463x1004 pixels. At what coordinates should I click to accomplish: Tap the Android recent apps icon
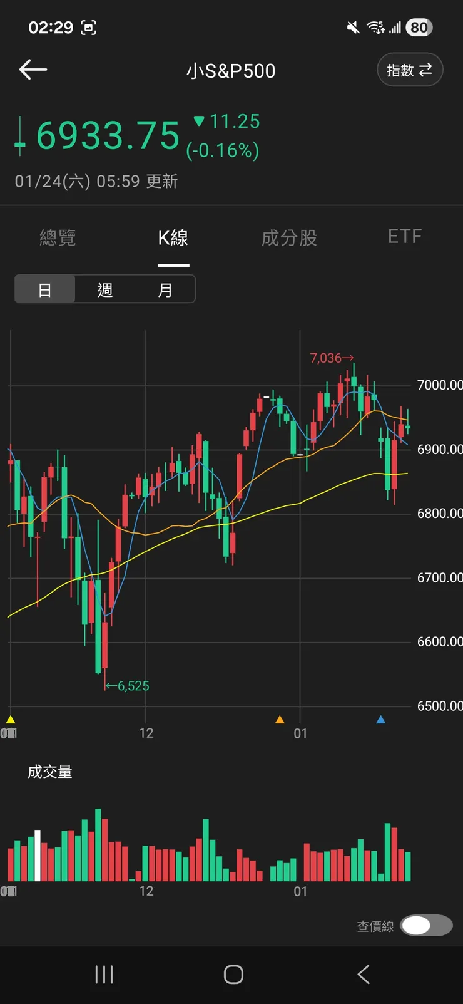click(104, 975)
